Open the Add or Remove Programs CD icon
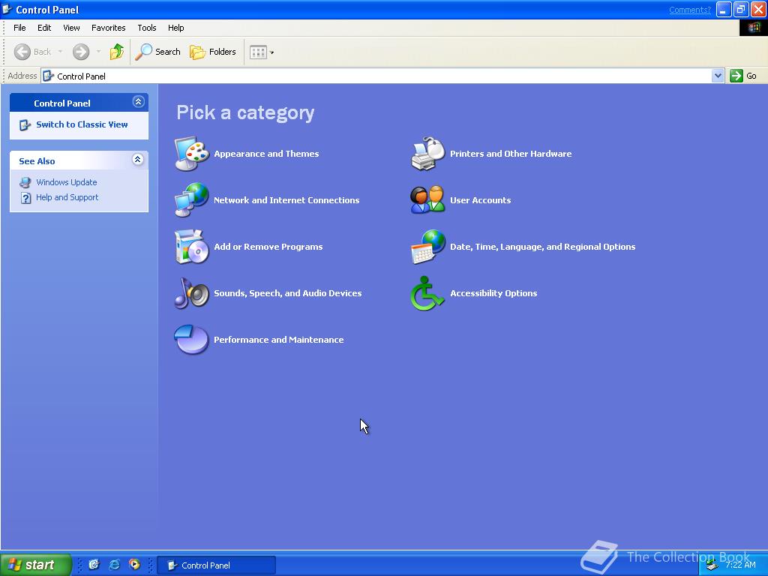 pyautogui.click(x=191, y=246)
